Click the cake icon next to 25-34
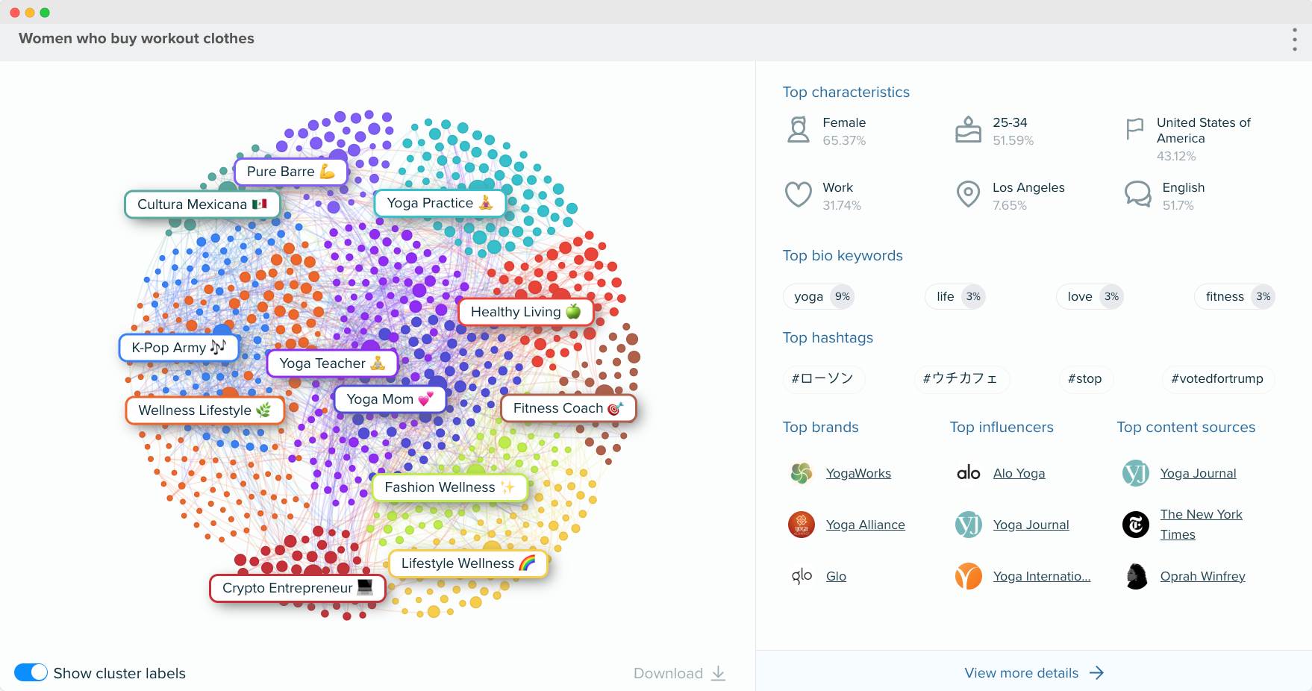This screenshot has height=691, width=1312. tap(968, 128)
